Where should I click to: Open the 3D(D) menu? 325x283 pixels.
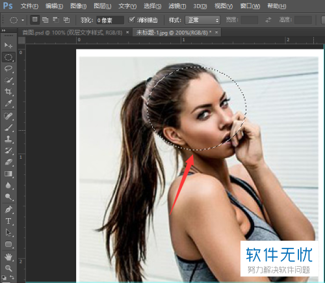pos(200,6)
